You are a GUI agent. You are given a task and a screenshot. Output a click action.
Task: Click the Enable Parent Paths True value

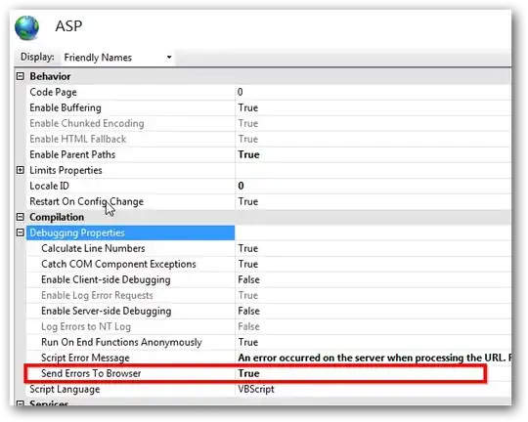249,154
